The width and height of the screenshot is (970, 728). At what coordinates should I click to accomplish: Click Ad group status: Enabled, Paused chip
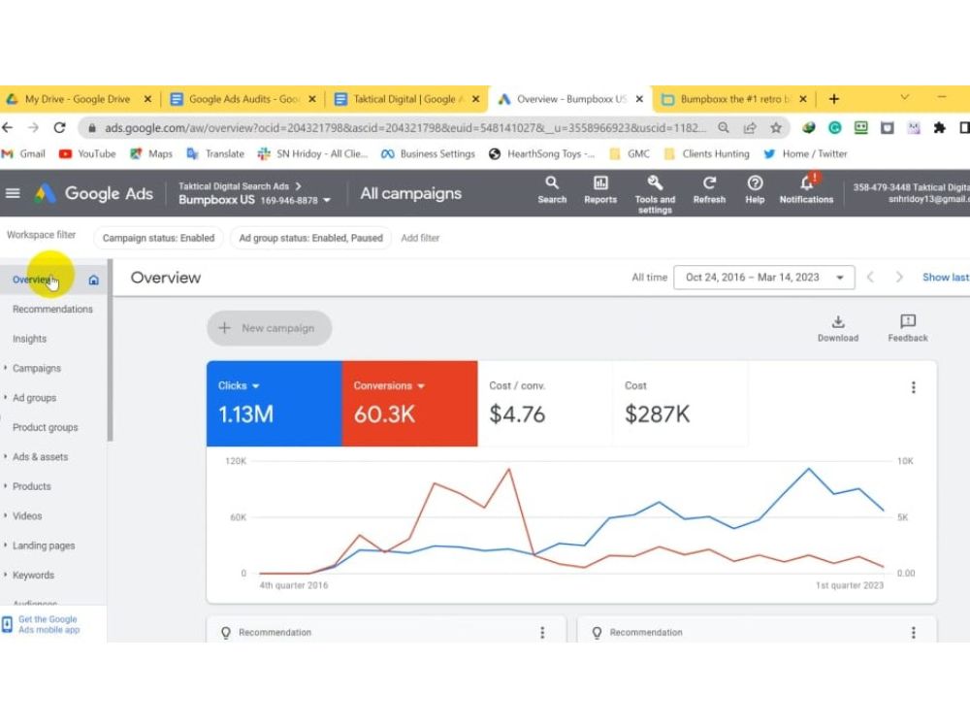[x=310, y=238]
